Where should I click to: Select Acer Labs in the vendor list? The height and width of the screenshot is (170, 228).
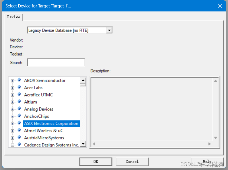(x=33, y=88)
